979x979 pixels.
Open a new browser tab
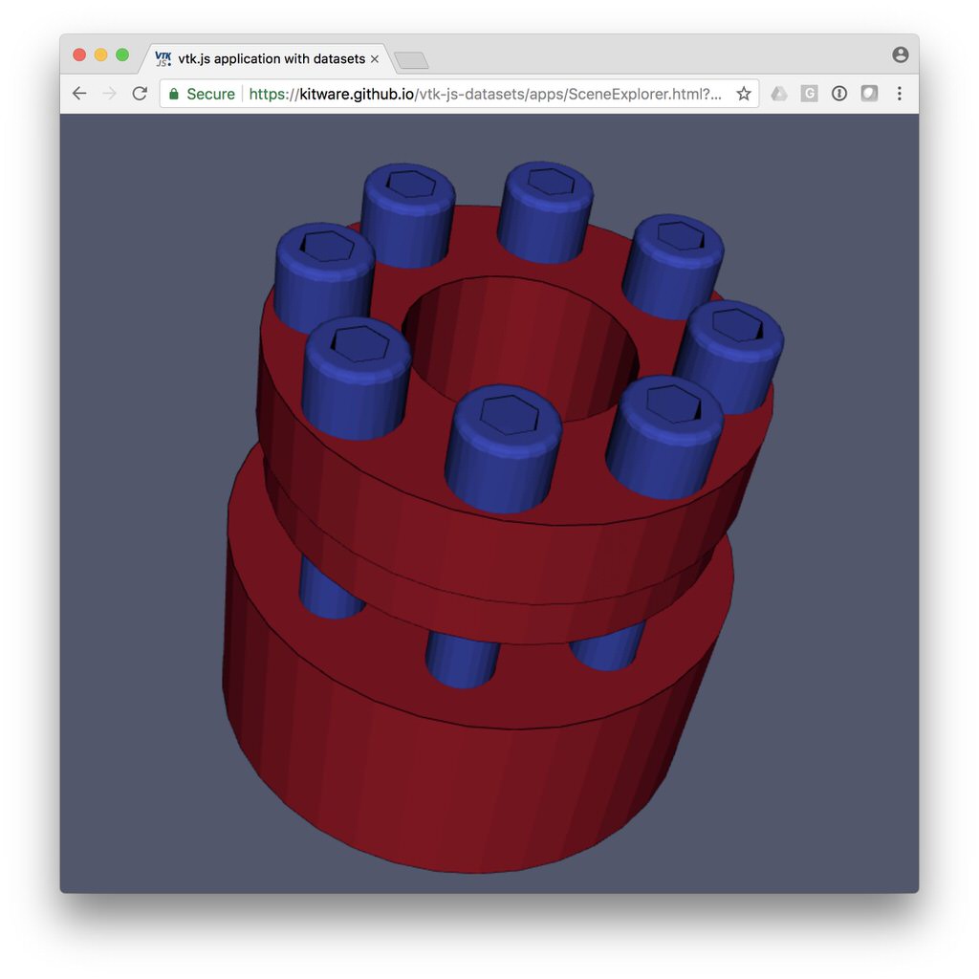point(411,58)
